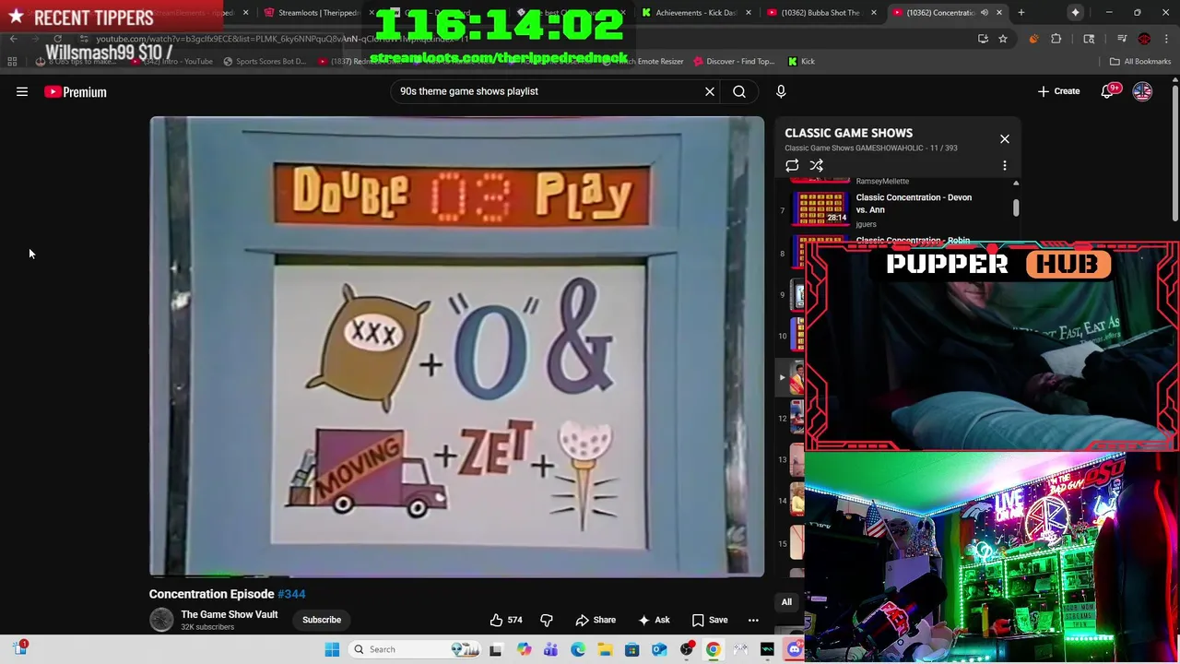The width and height of the screenshot is (1180, 664).
Task: Open Windows Start menu
Action: click(332, 649)
